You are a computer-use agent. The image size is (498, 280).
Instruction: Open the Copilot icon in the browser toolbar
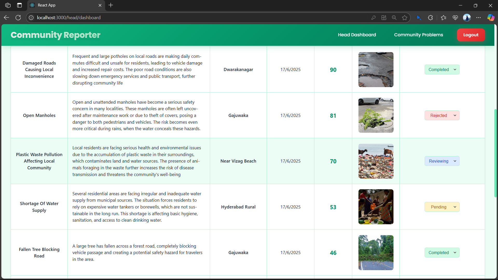491,18
